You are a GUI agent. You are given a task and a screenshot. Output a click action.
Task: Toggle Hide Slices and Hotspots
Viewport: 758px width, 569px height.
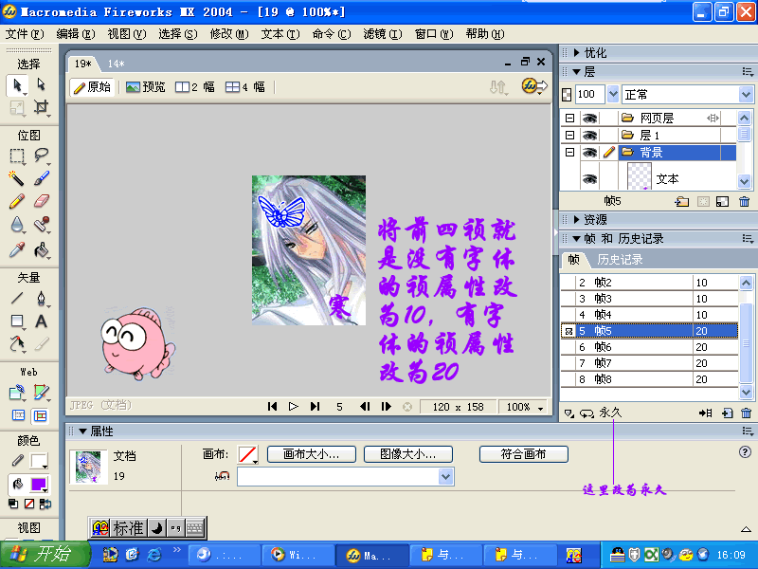[18, 415]
